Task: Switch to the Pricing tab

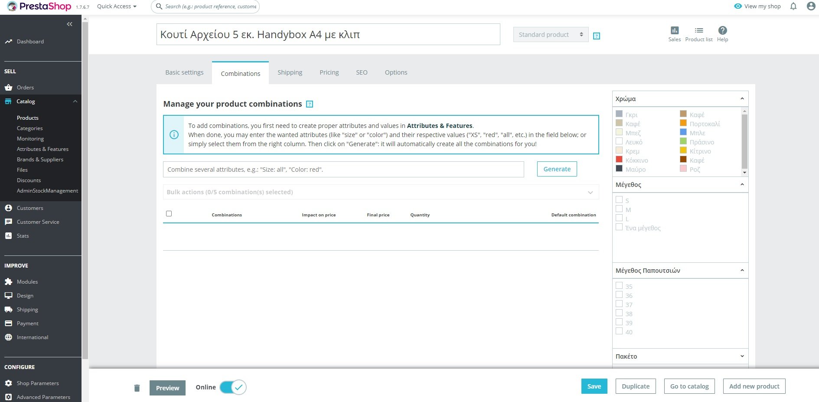Action: [x=329, y=72]
